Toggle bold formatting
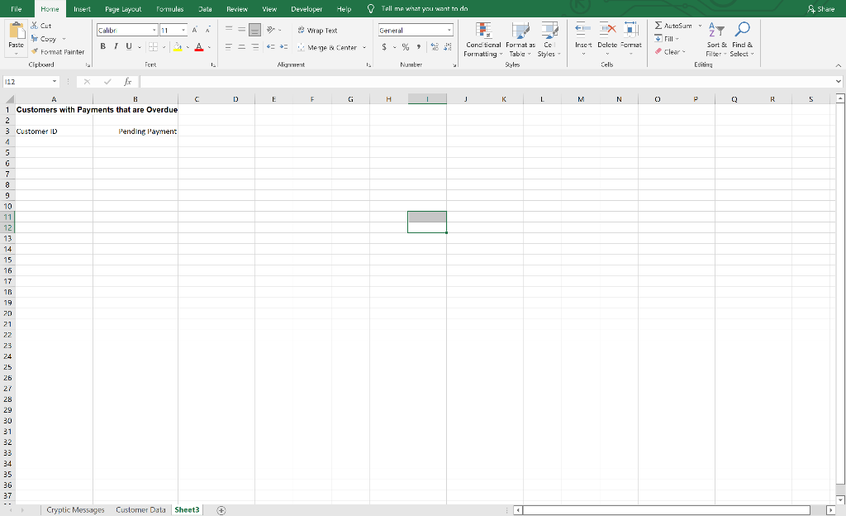The image size is (846, 516). (102, 46)
